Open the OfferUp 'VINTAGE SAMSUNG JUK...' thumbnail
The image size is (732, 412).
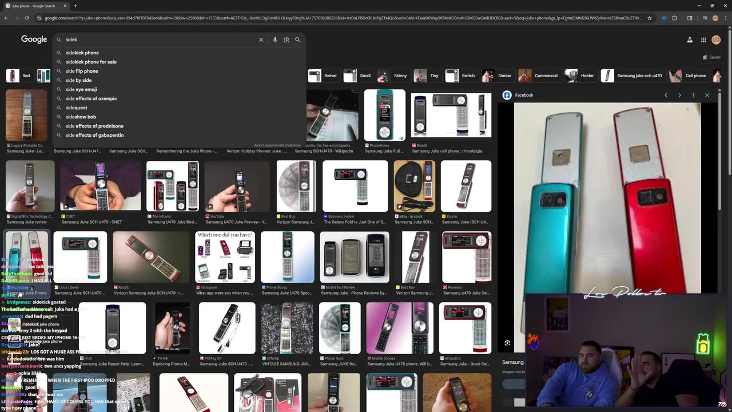(x=287, y=328)
